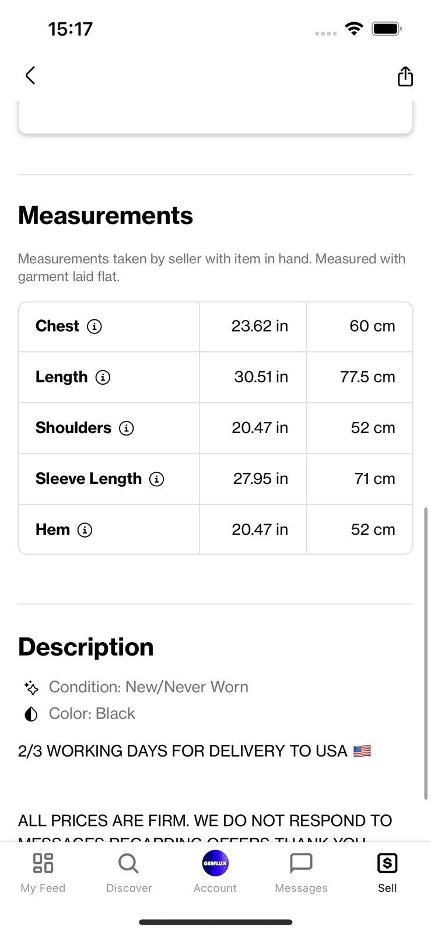Viewport: 431px width, 934px height.
Task: Tap the Measurements heading
Action: click(106, 215)
